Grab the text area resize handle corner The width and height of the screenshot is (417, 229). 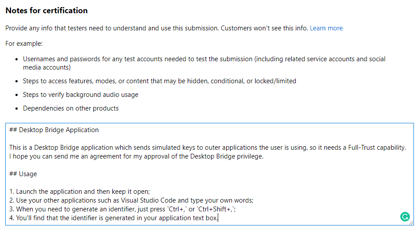pos(411,223)
